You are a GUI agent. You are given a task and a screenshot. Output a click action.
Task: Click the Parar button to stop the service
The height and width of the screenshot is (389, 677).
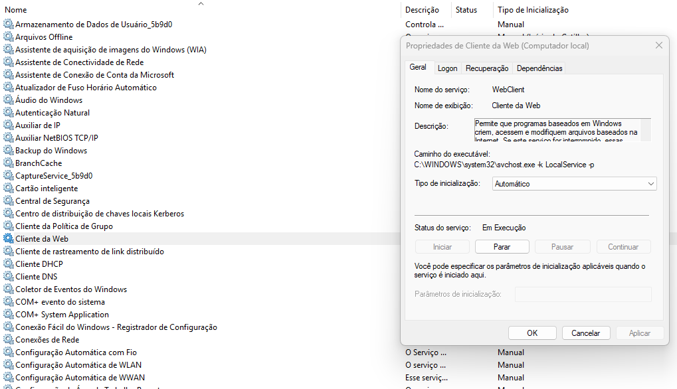click(502, 247)
